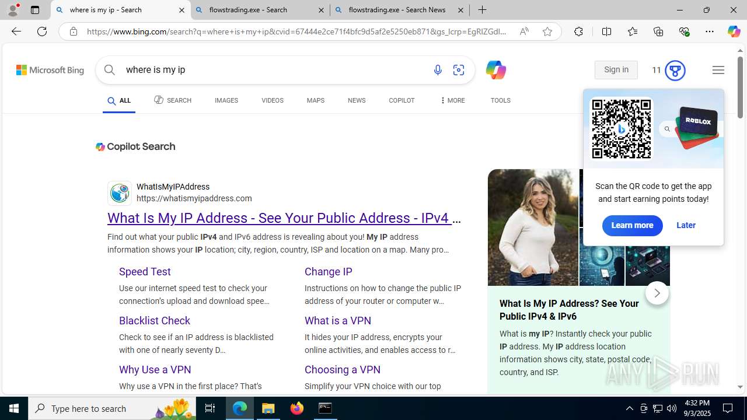
Task: Open the terminal app on taskbar
Action: point(325,408)
